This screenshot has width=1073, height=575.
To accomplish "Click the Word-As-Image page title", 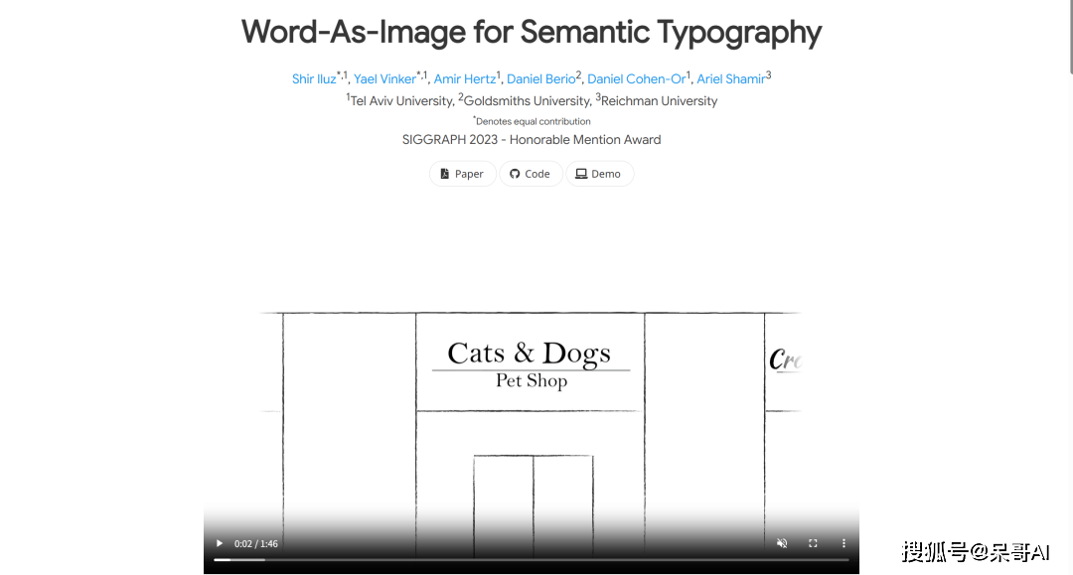I will click(531, 32).
